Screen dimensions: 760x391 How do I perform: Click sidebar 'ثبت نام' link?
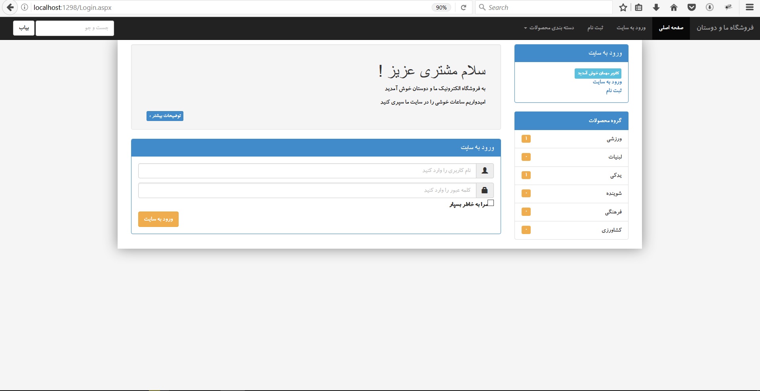(x=614, y=91)
